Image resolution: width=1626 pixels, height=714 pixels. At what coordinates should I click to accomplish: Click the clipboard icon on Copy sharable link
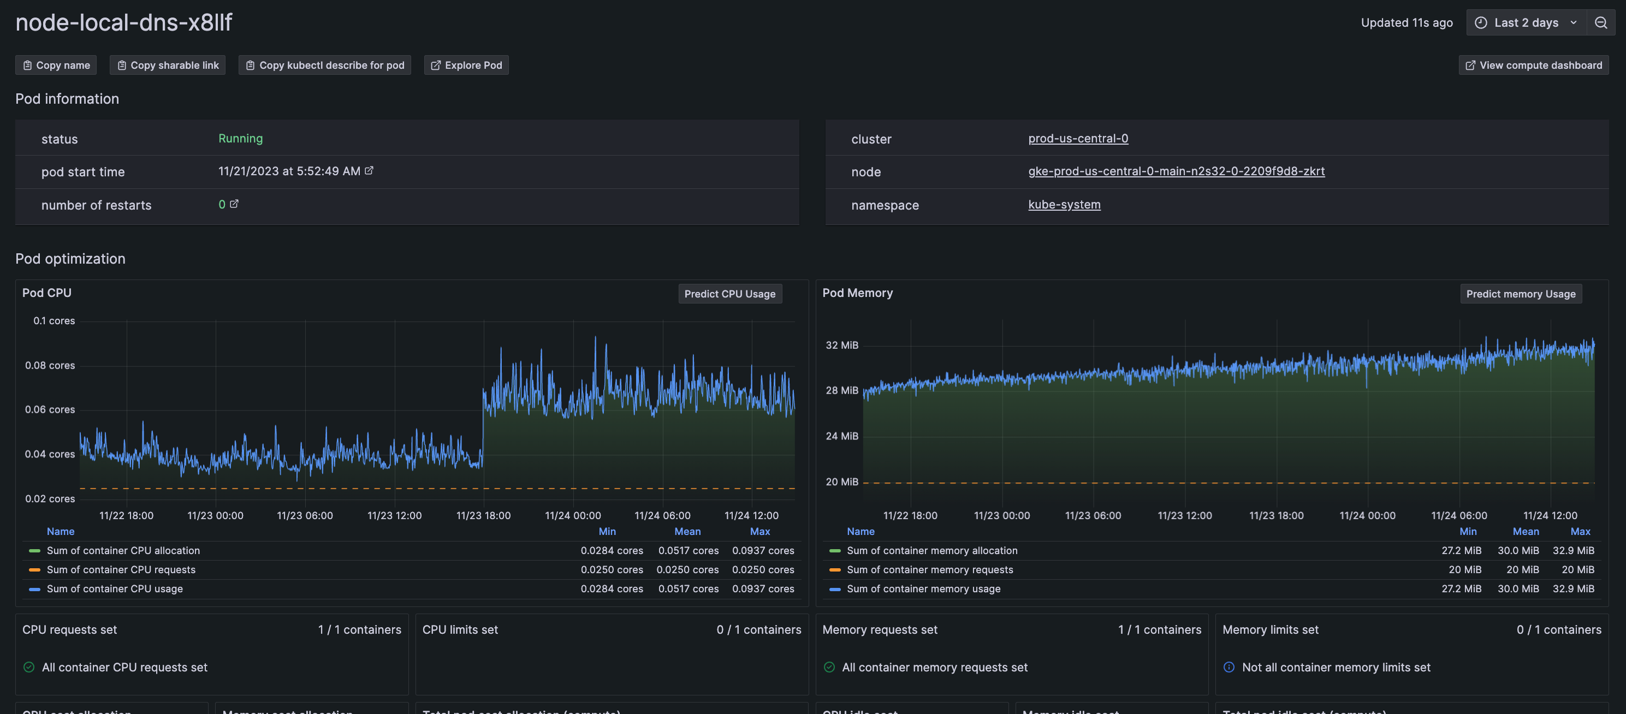coord(122,64)
